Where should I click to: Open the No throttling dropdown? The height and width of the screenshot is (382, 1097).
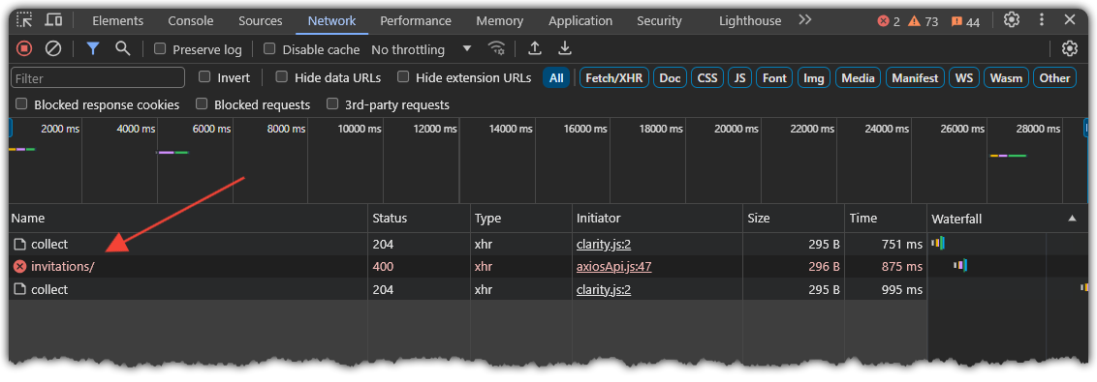(422, 49)
